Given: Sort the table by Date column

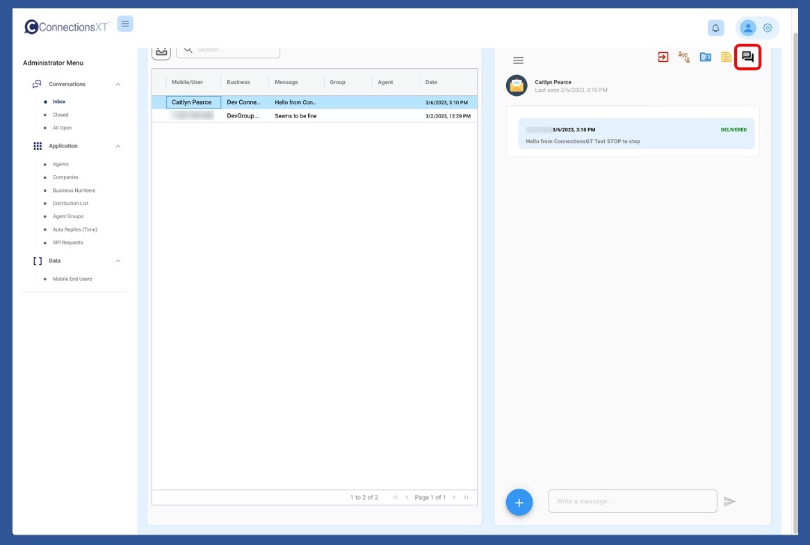Looking at the screenshot, I should pos(431,82).
